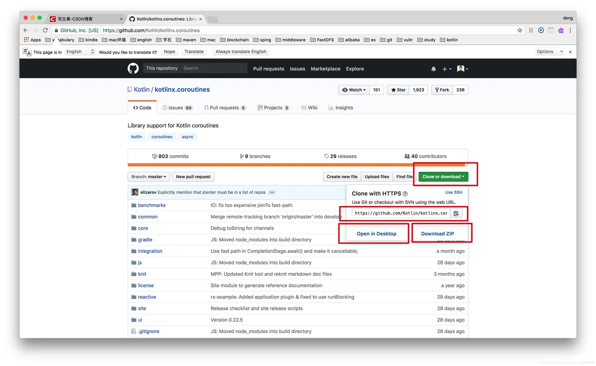The width and height of the screenshot is (596, 366).
Task: Reload the page with the refresh icon
Action: pos(45,30)
